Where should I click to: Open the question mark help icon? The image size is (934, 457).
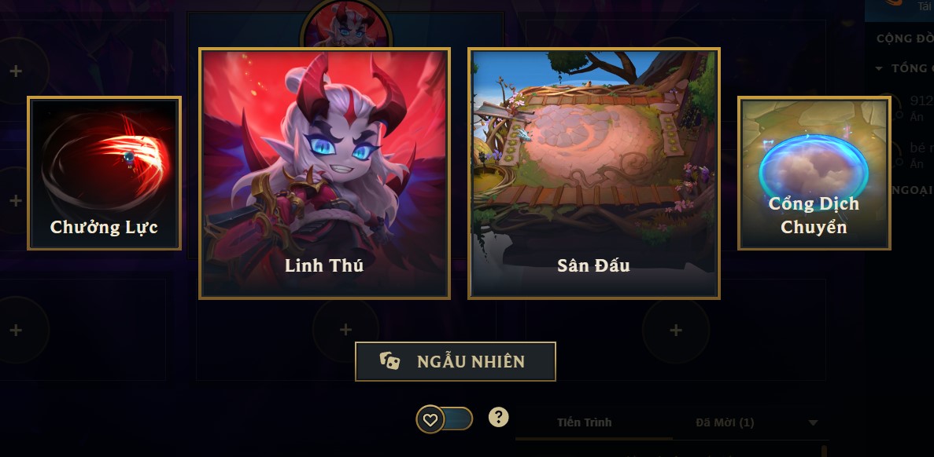coord(499,417)
